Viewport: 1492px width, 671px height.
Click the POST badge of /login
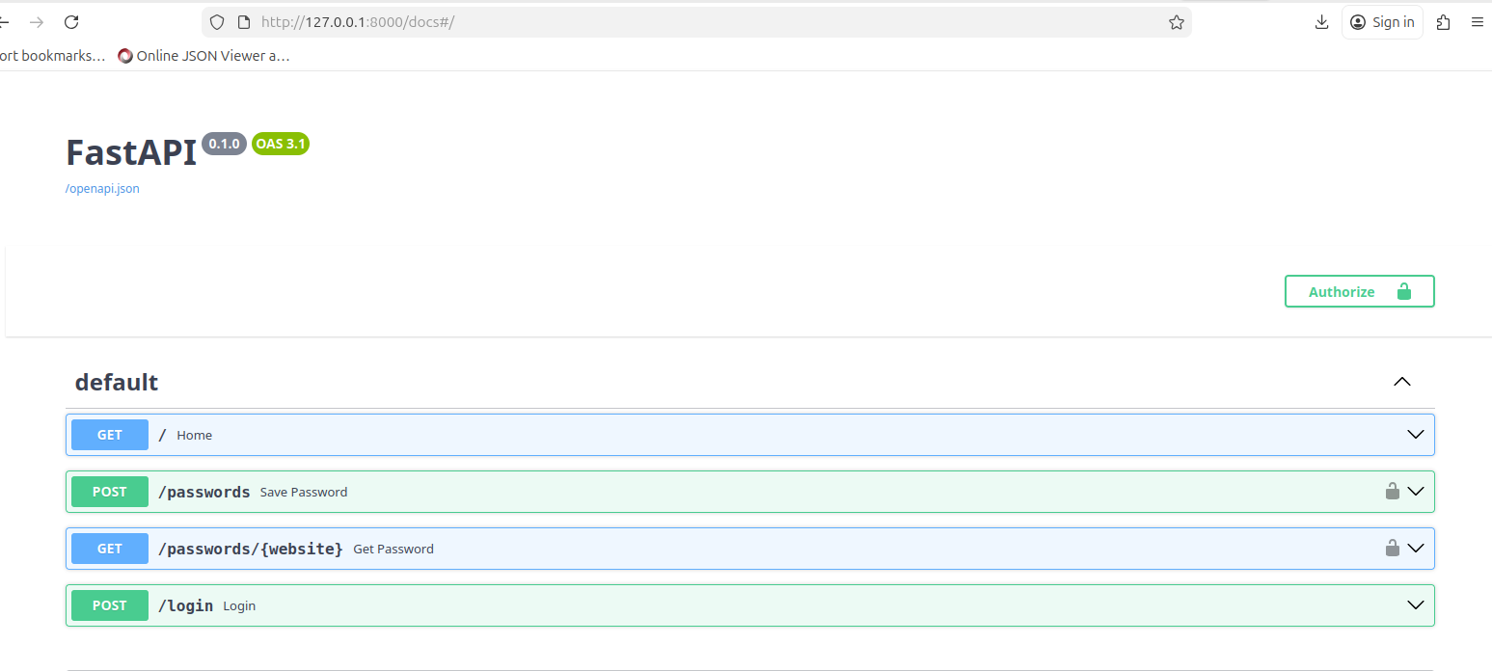[110, 605]
